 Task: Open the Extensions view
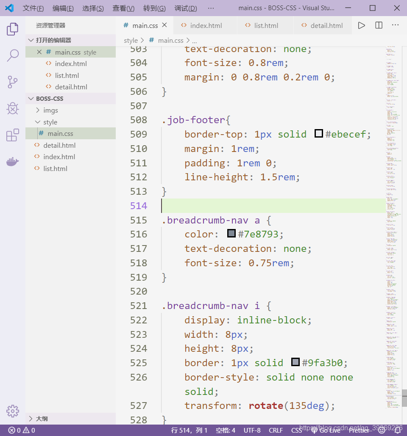click(12, 135)
